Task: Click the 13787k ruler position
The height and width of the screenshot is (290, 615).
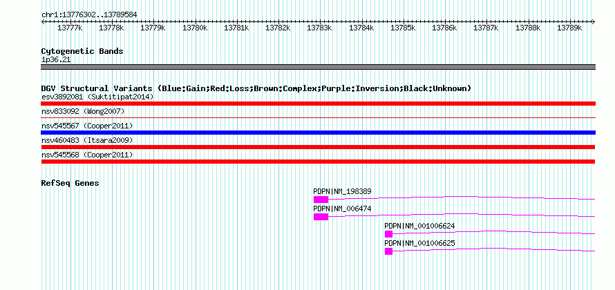Action: click(x=486, y=28)
